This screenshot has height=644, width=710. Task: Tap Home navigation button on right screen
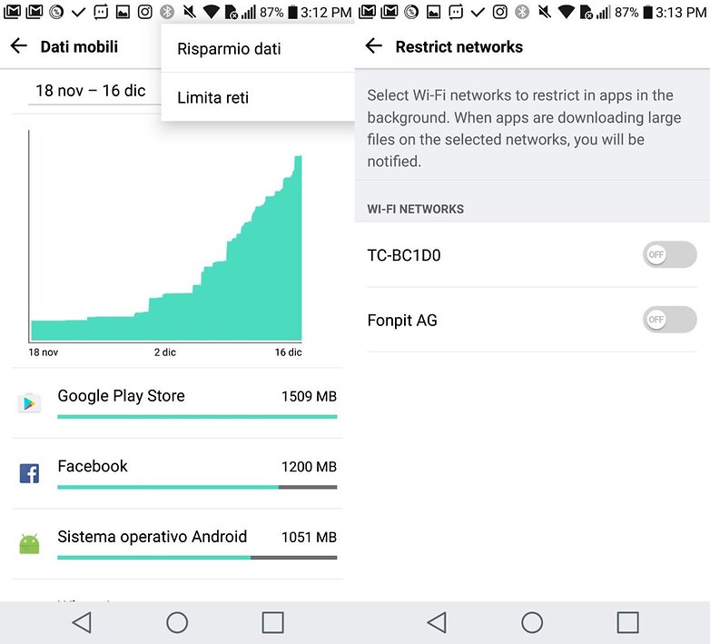pos(532,622)
